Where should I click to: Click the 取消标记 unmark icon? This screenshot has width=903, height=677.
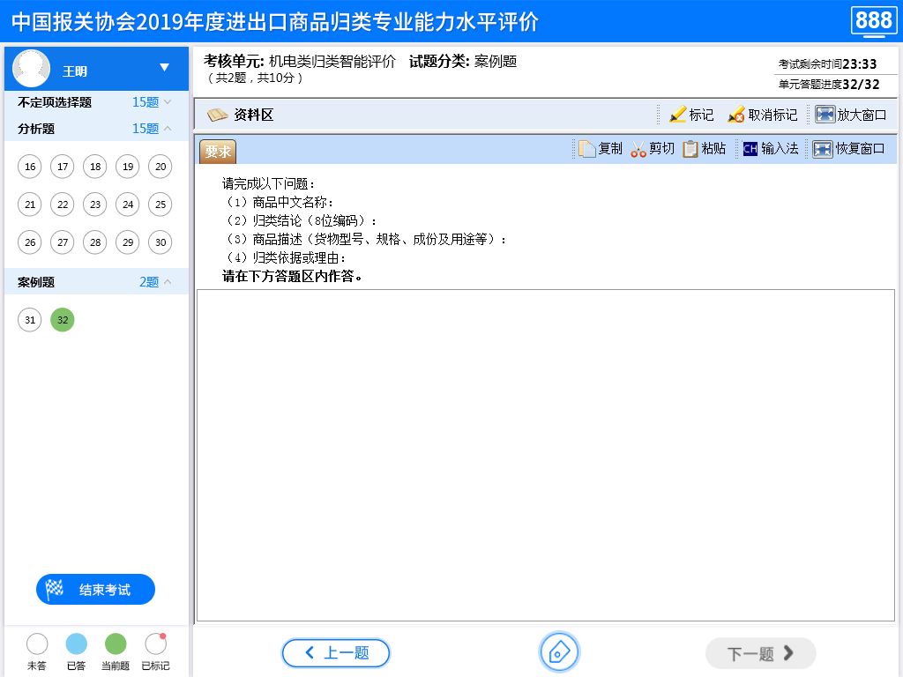[736, 115]
